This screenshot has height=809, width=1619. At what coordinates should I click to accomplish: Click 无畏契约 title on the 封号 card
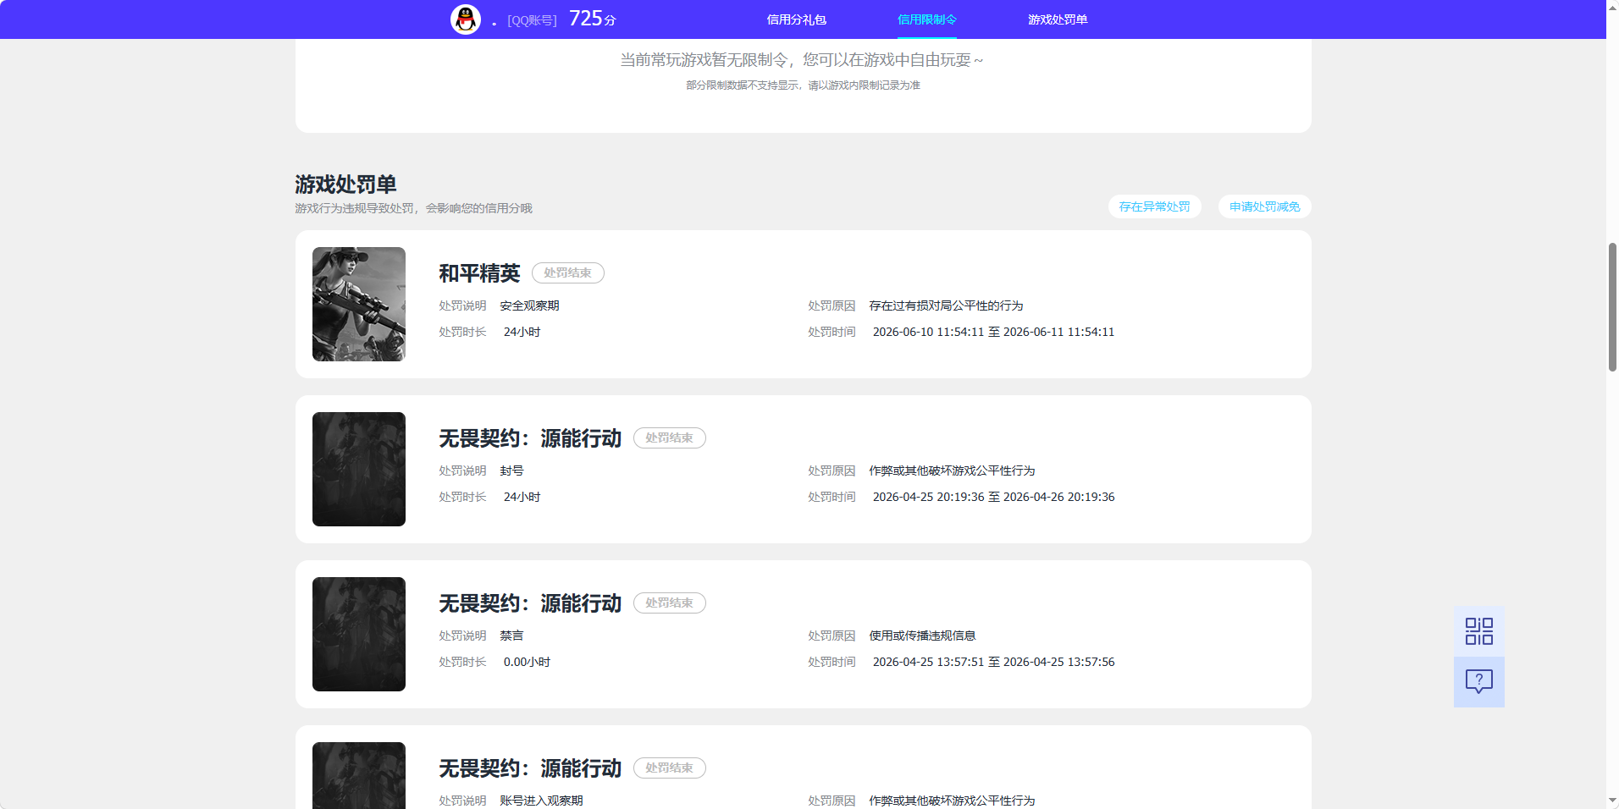(x=530, y=438)
